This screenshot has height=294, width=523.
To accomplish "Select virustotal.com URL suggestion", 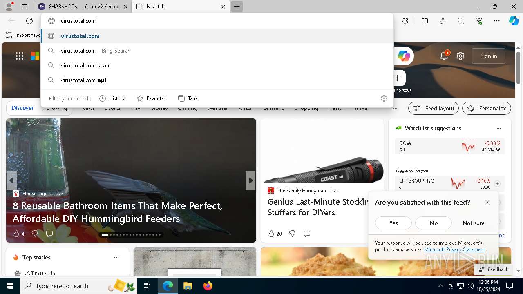I will (217, 36).
